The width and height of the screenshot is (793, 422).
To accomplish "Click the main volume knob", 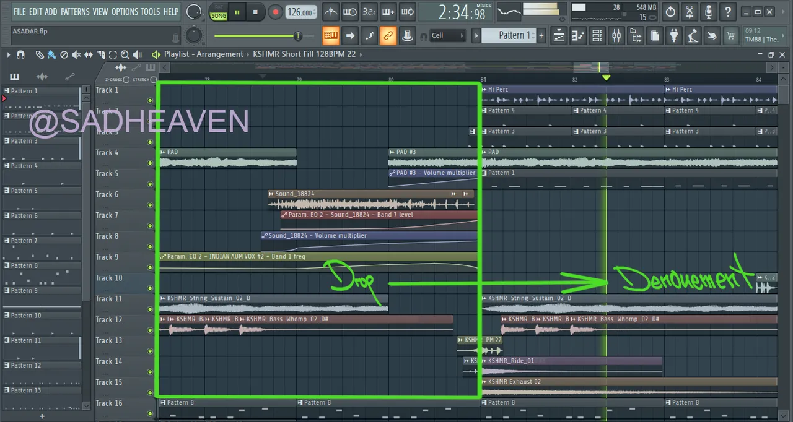I will click(x=194, y=12).
